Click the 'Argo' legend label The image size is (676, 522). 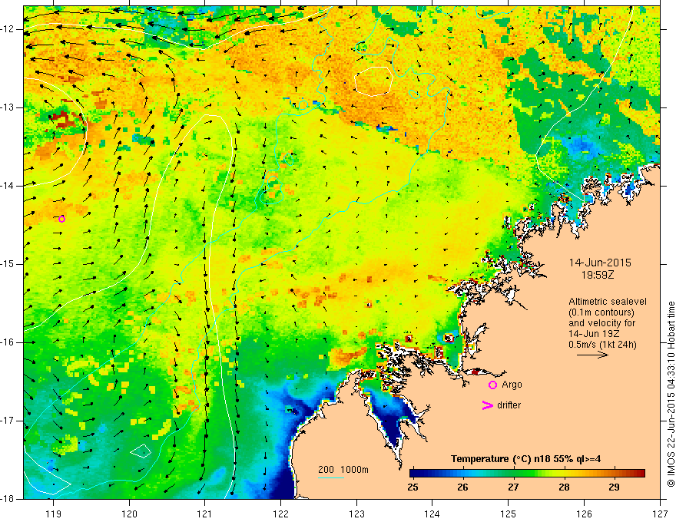(x=512, y=385)
